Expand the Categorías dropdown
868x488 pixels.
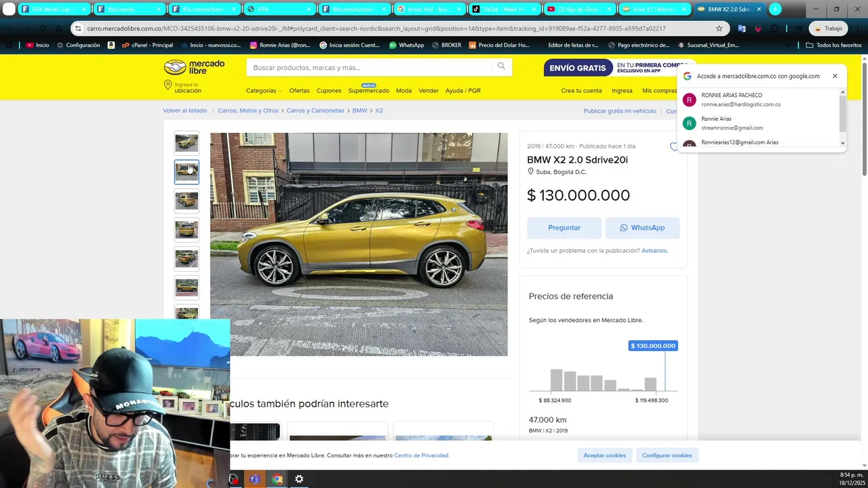(263, 91)
